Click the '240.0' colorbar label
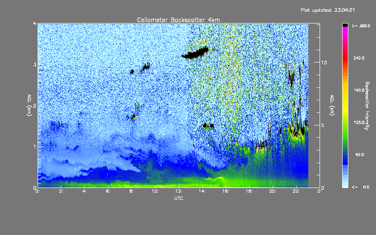Screen dimensions: 376x235 (x=359, y=58)
